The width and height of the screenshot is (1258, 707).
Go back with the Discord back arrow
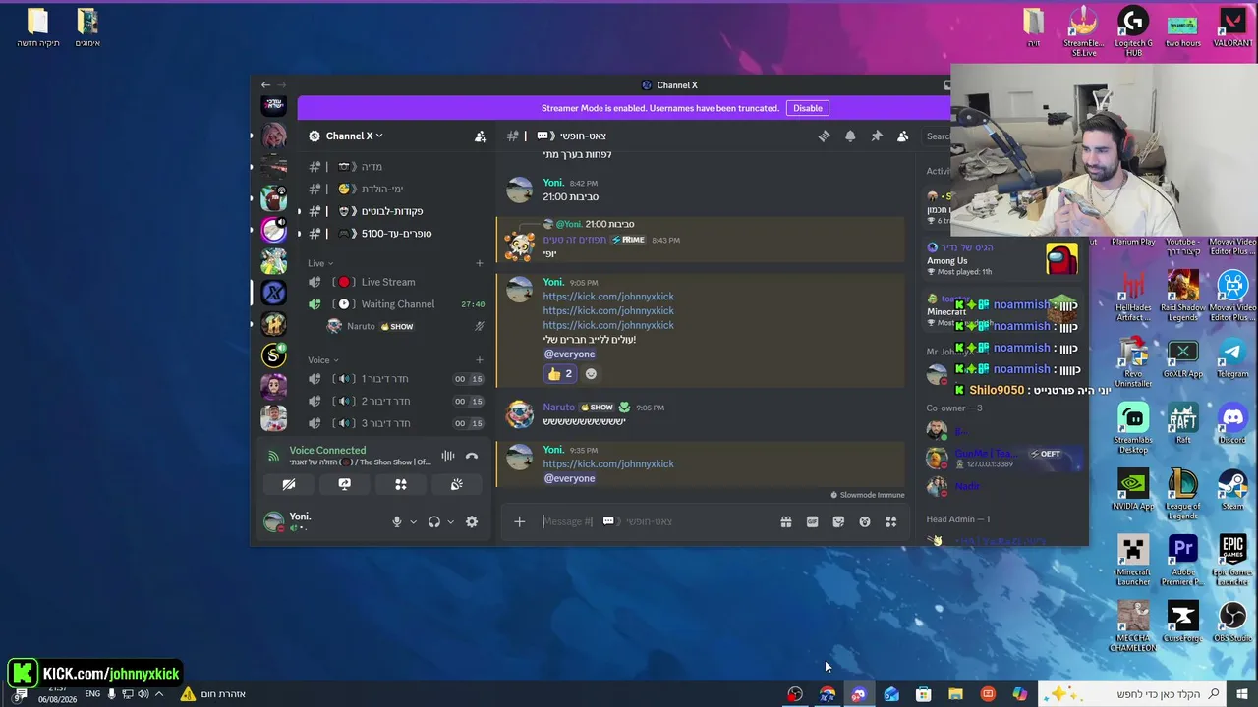[x=265, y=85]
